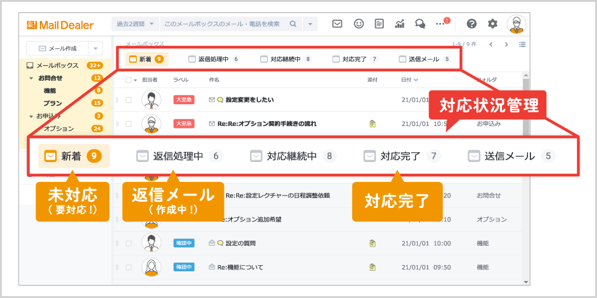Click assignee avatar in Re:Re:オプション契約手続きの流れ row
This screenshot has height=298, width=597.
click(x=151, y=124)
